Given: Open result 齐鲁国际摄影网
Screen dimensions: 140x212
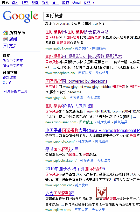Looking at the screenshot, I should tap(60, 193).
